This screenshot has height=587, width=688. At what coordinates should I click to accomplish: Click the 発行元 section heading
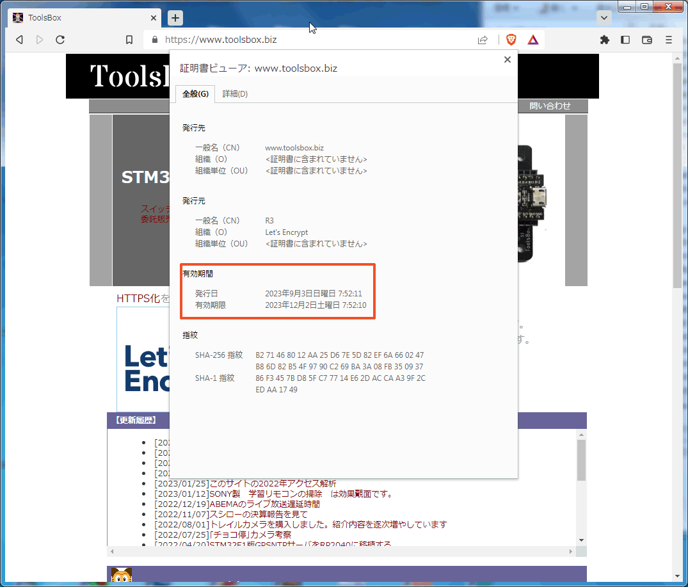point(194,201)
